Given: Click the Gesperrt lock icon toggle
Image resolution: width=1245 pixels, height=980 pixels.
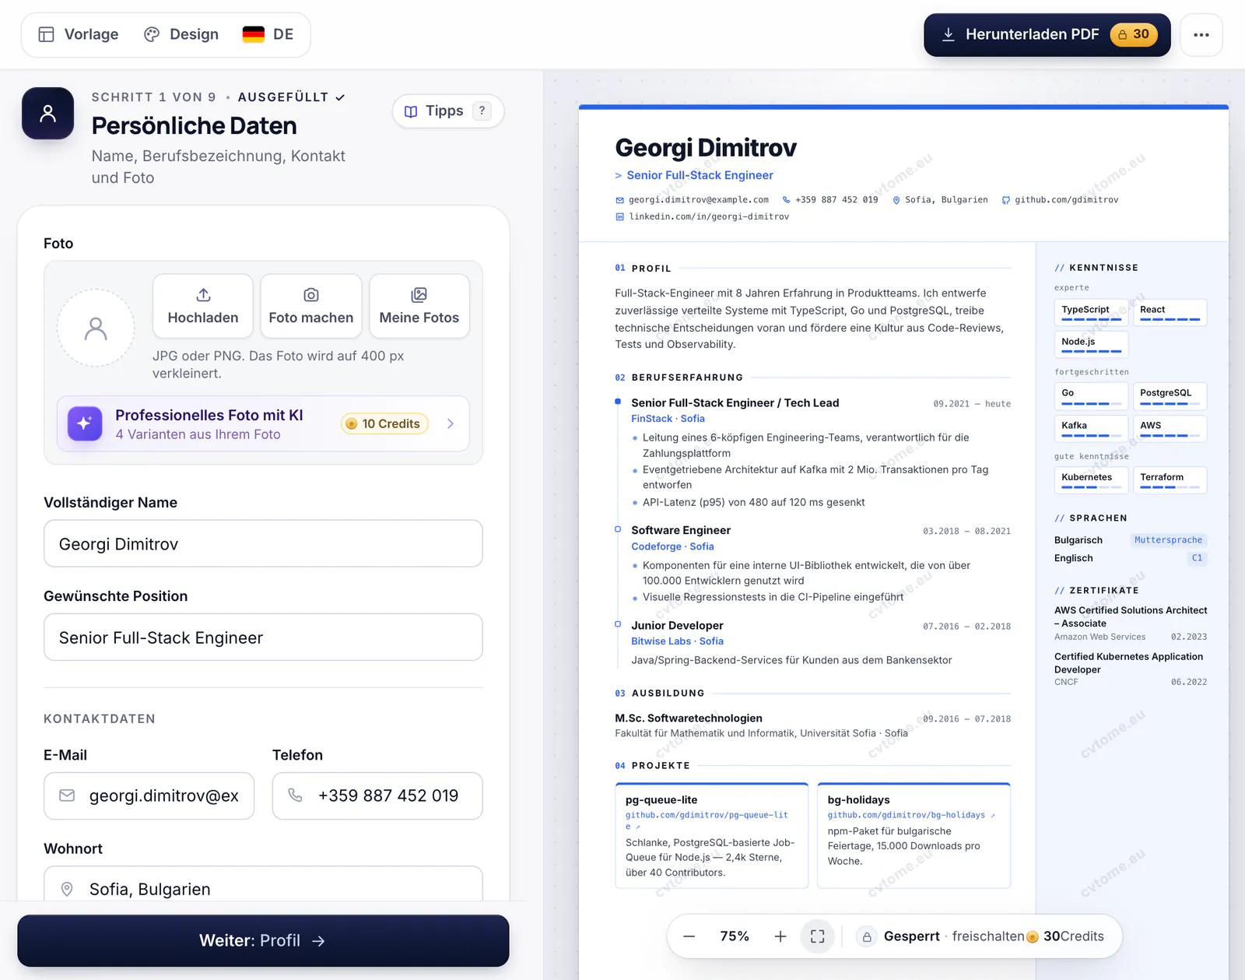Looking at the screenshot, I should click(867, 936).
